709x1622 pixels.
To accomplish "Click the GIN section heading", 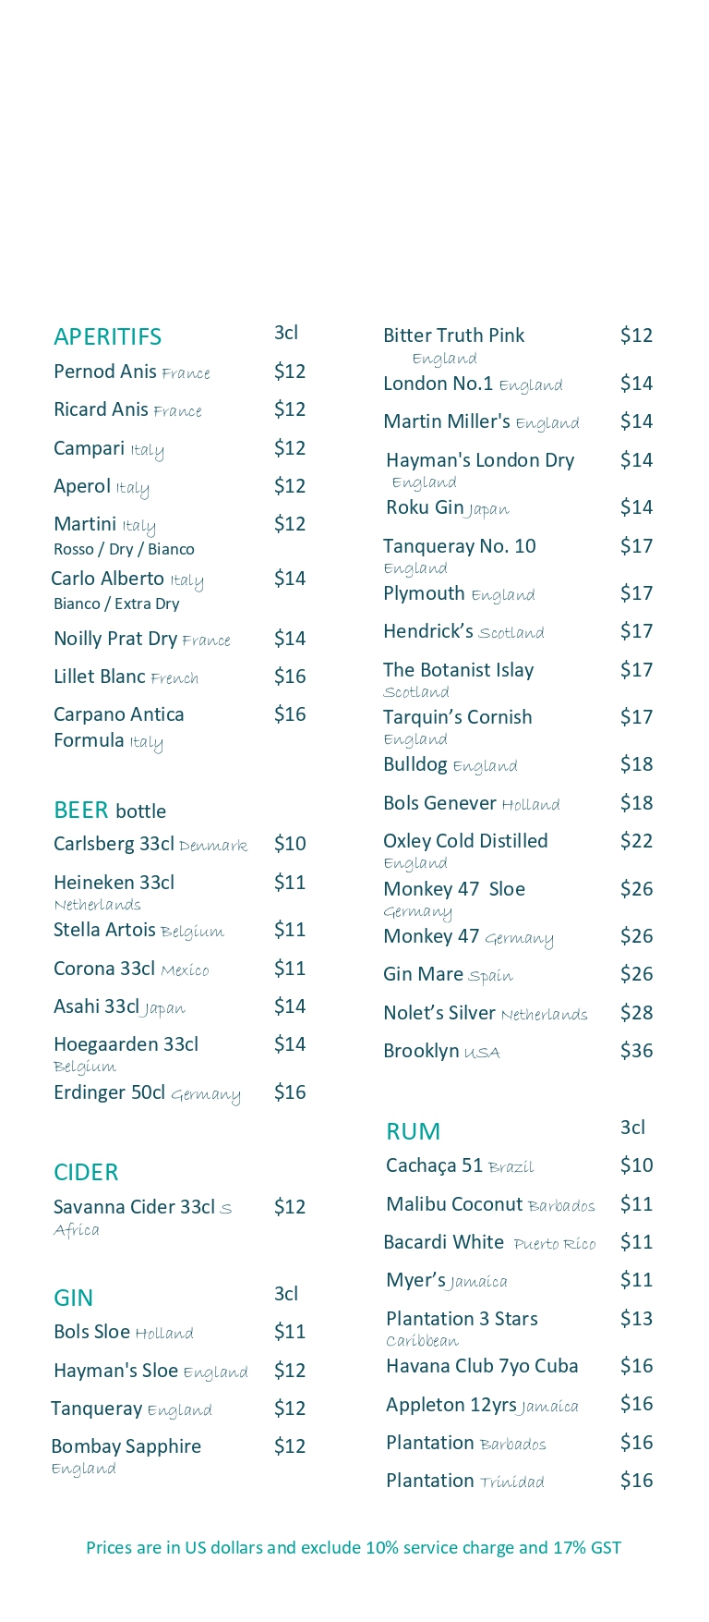I will click(73, 1298).
